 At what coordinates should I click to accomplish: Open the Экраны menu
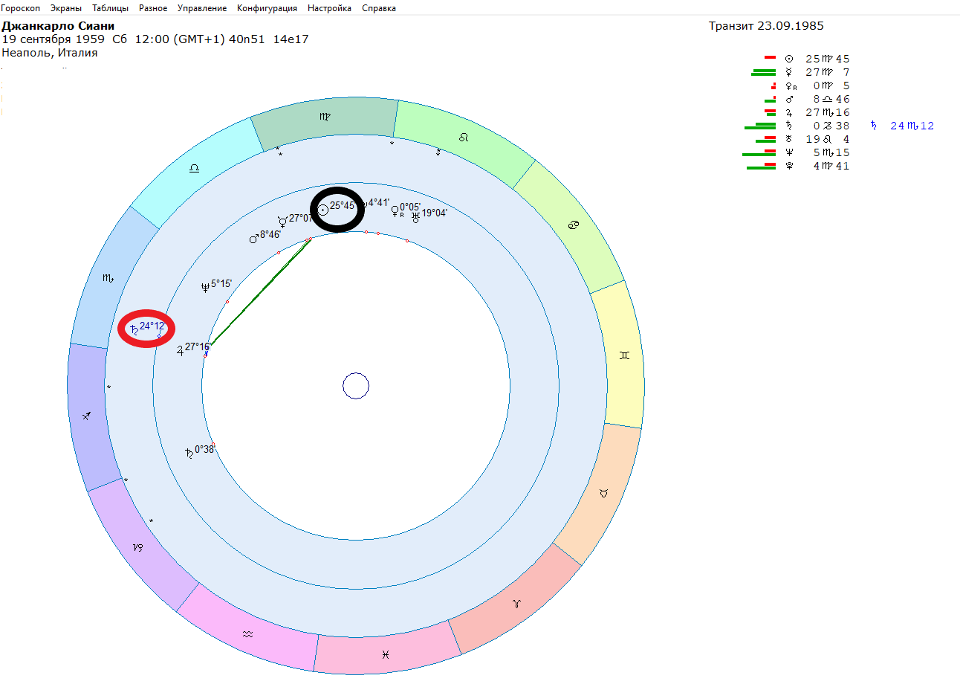(x=66, y=8)
